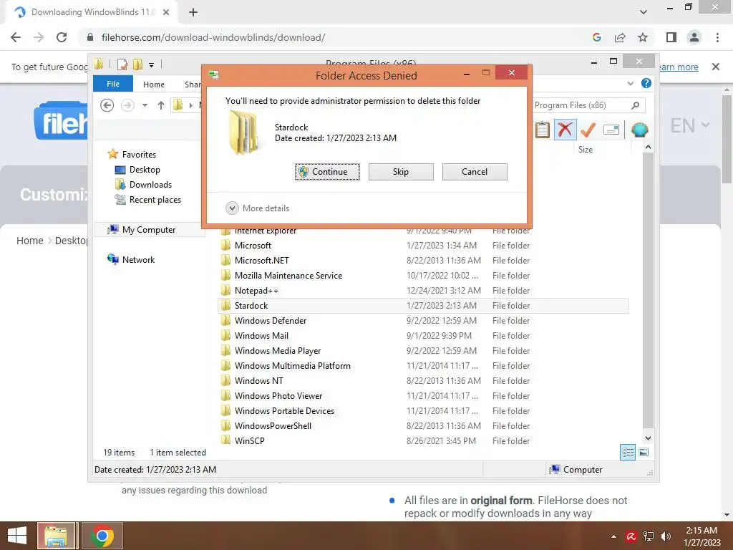Go back in Chrome browser
Screen dimensions: 733x550
[x=16, y=37]
